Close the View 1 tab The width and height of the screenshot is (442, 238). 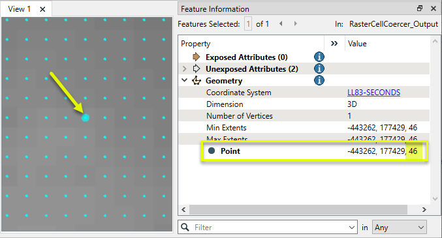coord(42,9)
